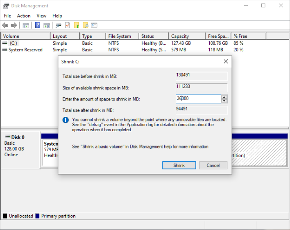This screenshot has width=290, height=230.
Task: Click the blue Primary partition legend swatch
Action: click(37, 216)
